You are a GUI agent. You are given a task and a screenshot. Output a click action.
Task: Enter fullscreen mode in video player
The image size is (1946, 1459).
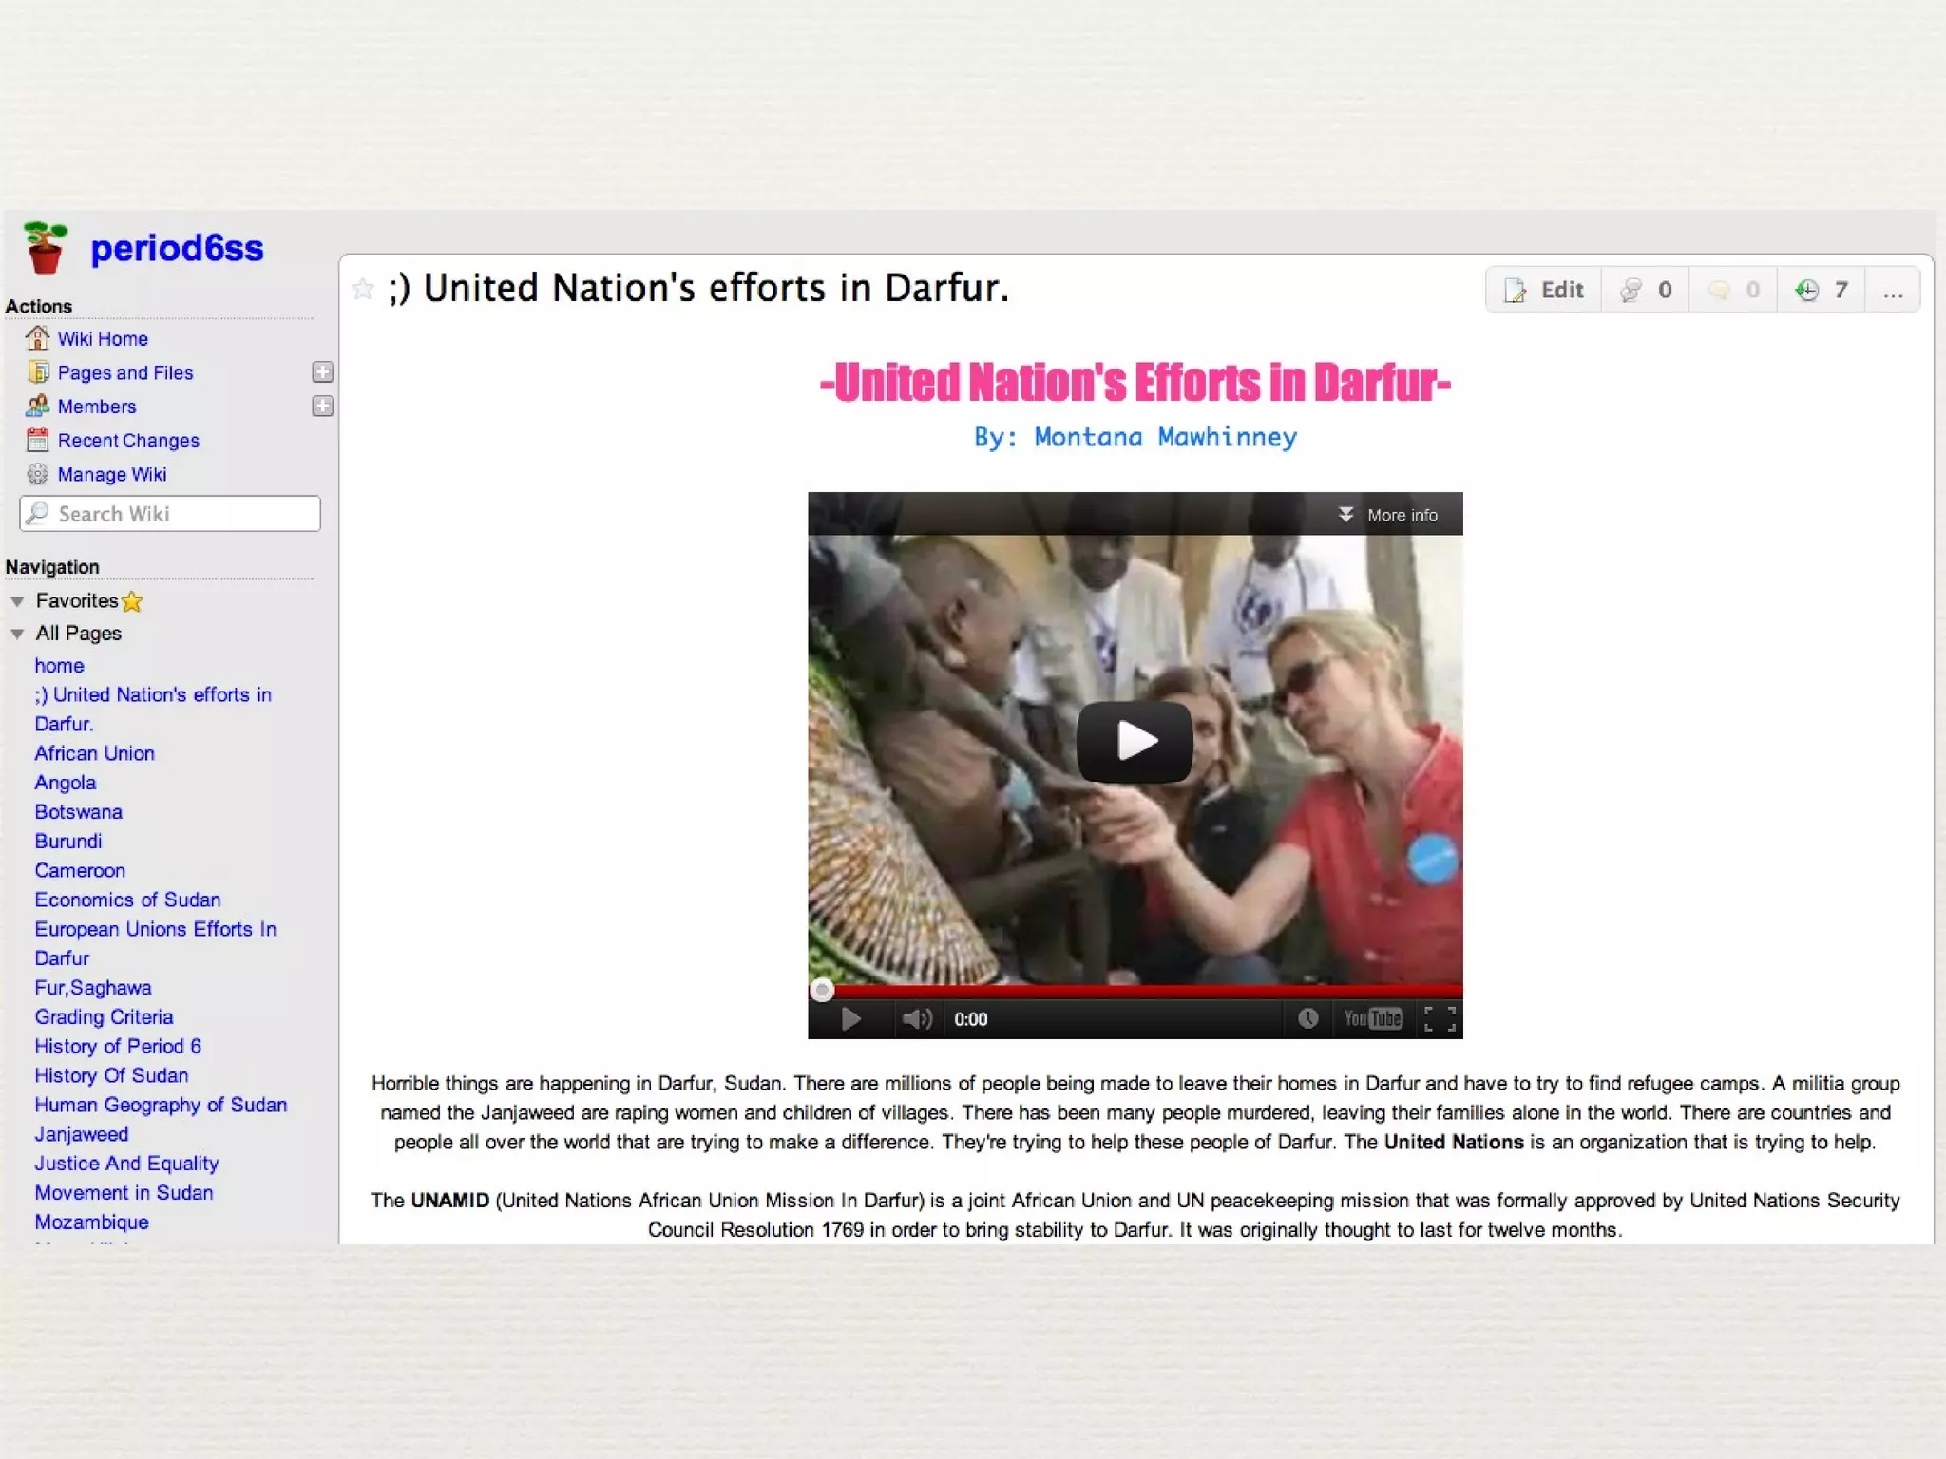coord(1440,1018)
